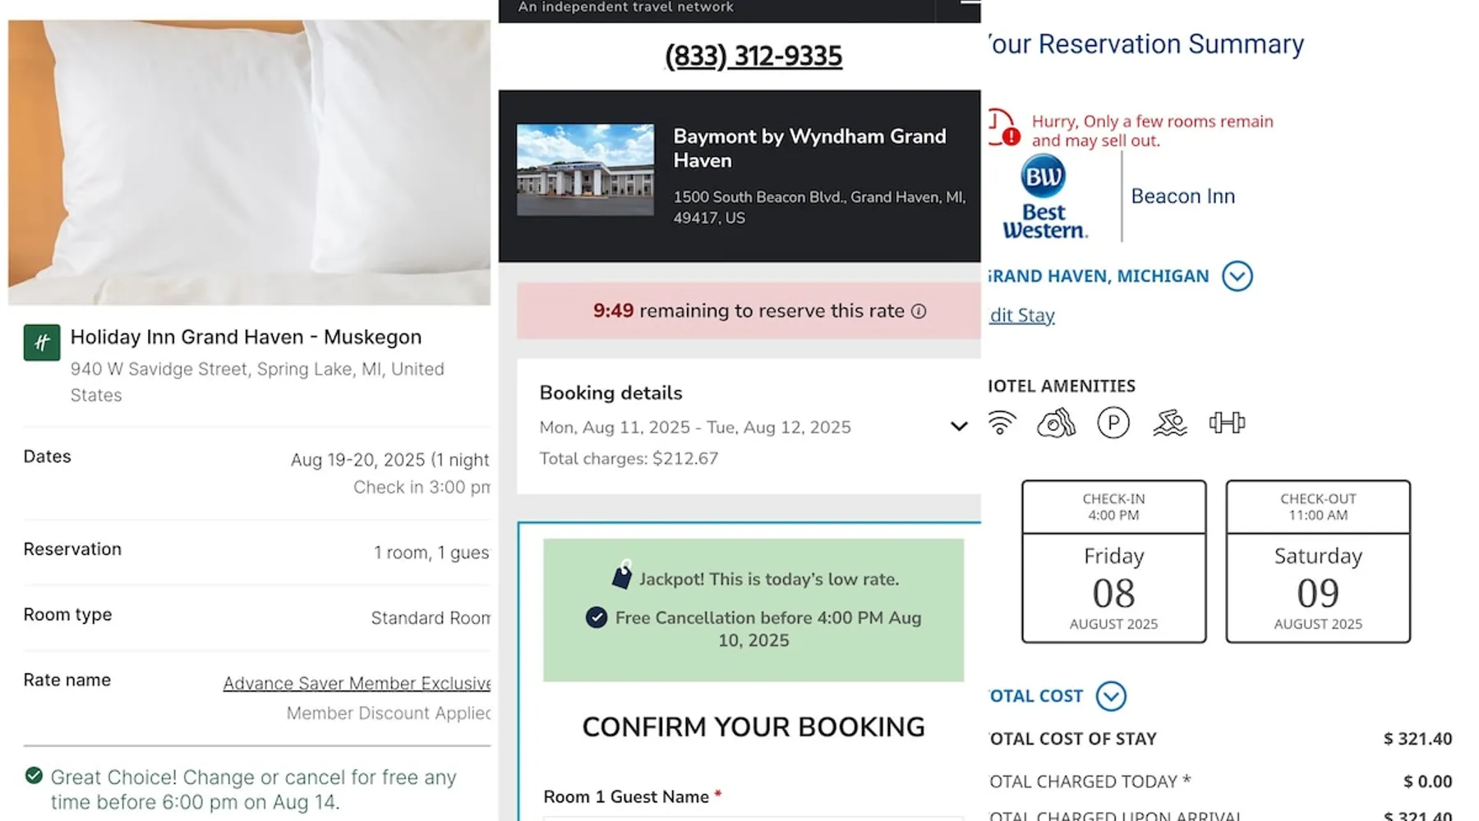Expand the Grand Haven, Michigan chevron
Screen dimensions: 1479x821
[1237, 276]
